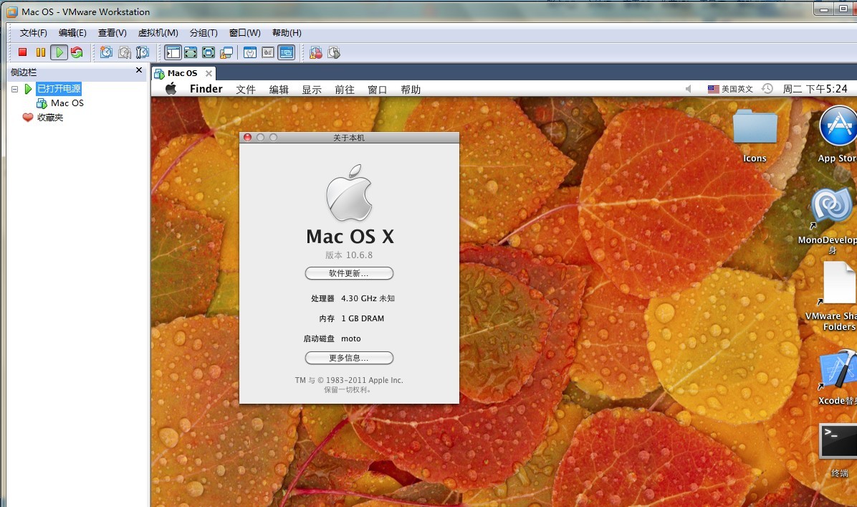
Task: Open the Finder menu in the guest menu bar
Action: click(206, 89)
